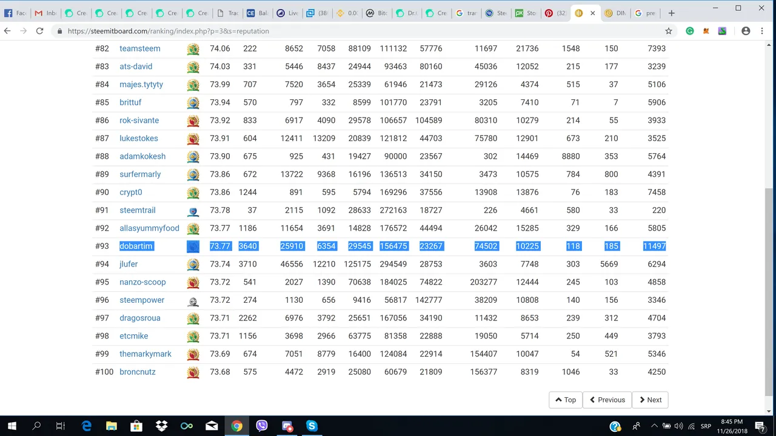This screenshot has height=436, width=776.
Task: Open adamkokesh user link
Action: [x=142, y=156]
